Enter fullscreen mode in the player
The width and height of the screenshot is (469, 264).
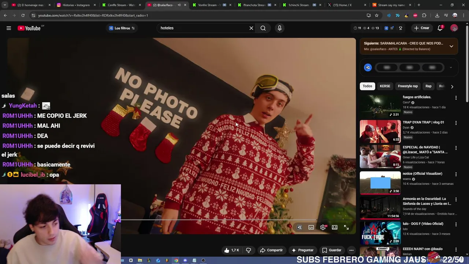click(x=346, y=227)
